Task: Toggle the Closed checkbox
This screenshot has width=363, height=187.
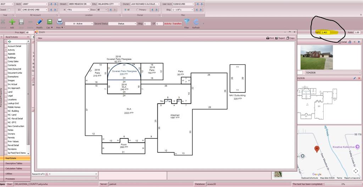Action: [x=9, y=10]
